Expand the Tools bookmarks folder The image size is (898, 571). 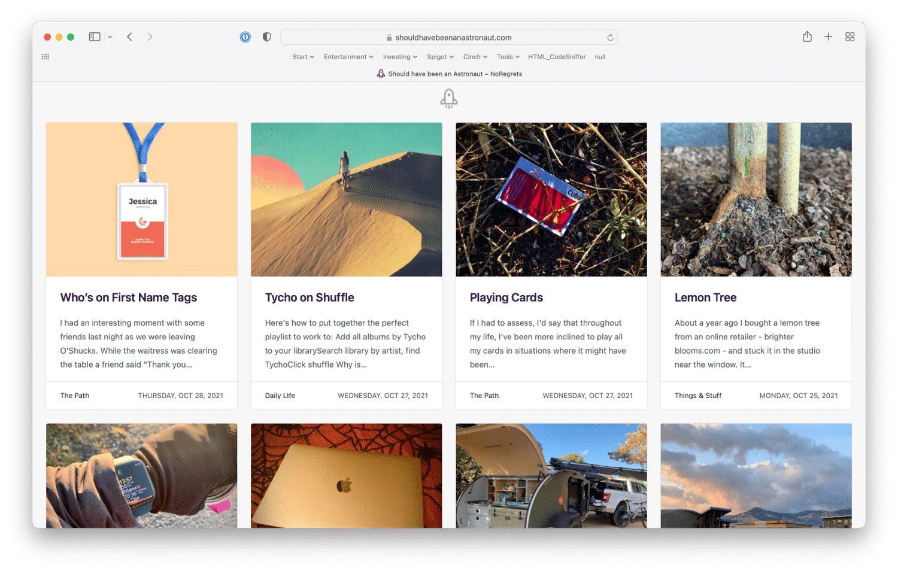pyautogui.click(x=508, y=57)
